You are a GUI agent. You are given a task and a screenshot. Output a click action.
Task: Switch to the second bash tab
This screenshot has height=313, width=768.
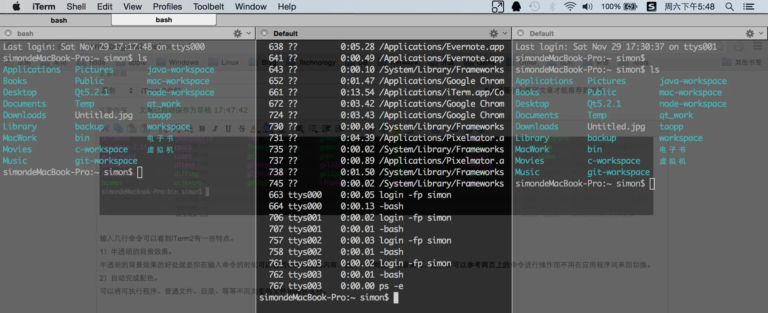point(163,20)
